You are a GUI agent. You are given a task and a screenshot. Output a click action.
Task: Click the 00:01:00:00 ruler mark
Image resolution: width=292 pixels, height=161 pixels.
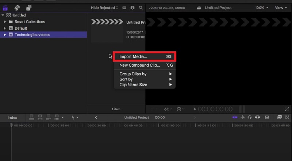click(170, 126)
